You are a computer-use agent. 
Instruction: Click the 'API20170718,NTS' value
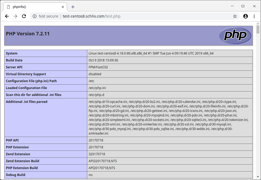[102, 168]
